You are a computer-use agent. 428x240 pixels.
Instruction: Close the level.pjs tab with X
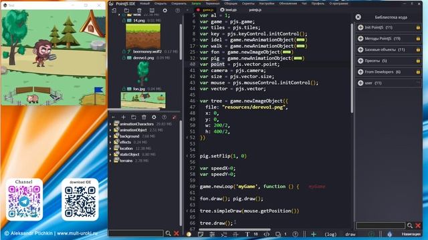(222, 10)
